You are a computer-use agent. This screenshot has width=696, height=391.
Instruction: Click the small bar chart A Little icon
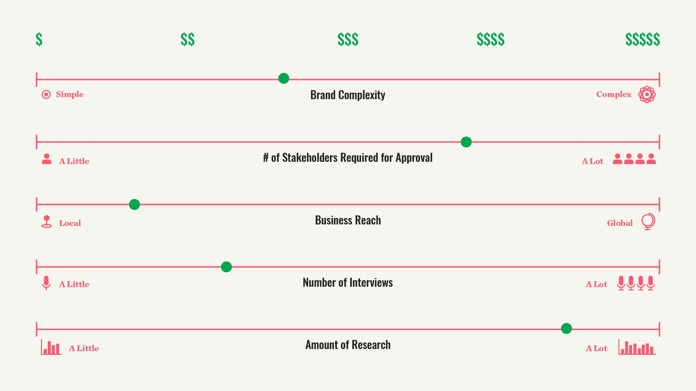pos(51,347)
